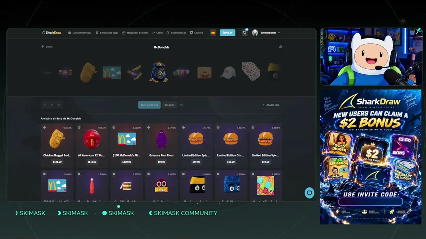The width and height of the screenshot is (426, 239).
Task: Toggle eye icon on $100 McDonald's Gift card
Action: pyautogui.click(x=114, y=128)
